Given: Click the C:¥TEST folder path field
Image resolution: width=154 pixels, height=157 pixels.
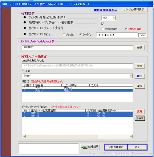Looking at the screenshot, I should [77, 47].
